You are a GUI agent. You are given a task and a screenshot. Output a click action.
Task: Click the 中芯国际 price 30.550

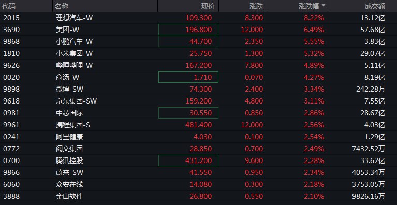(188, 113)
